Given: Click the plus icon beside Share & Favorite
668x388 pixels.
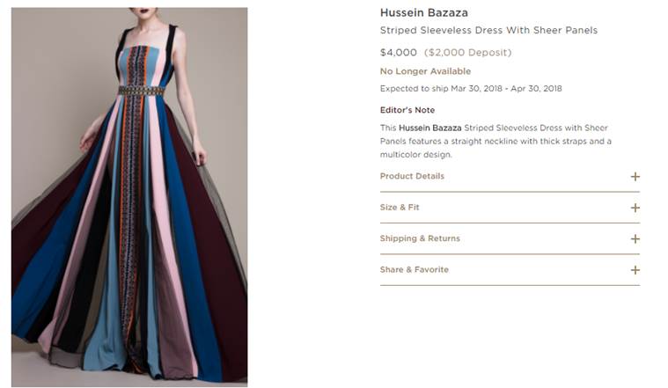Looking at the screenshot, I should pos(635,270).
